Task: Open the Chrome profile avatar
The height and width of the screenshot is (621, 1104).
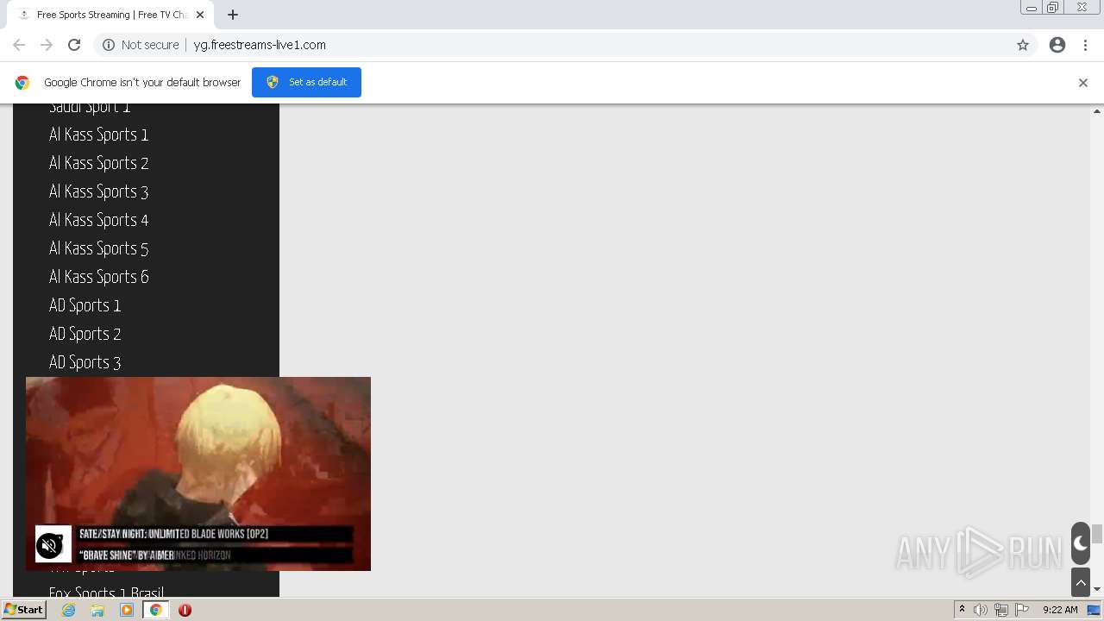Action: pyautogui.click(x=1057, y=45)
